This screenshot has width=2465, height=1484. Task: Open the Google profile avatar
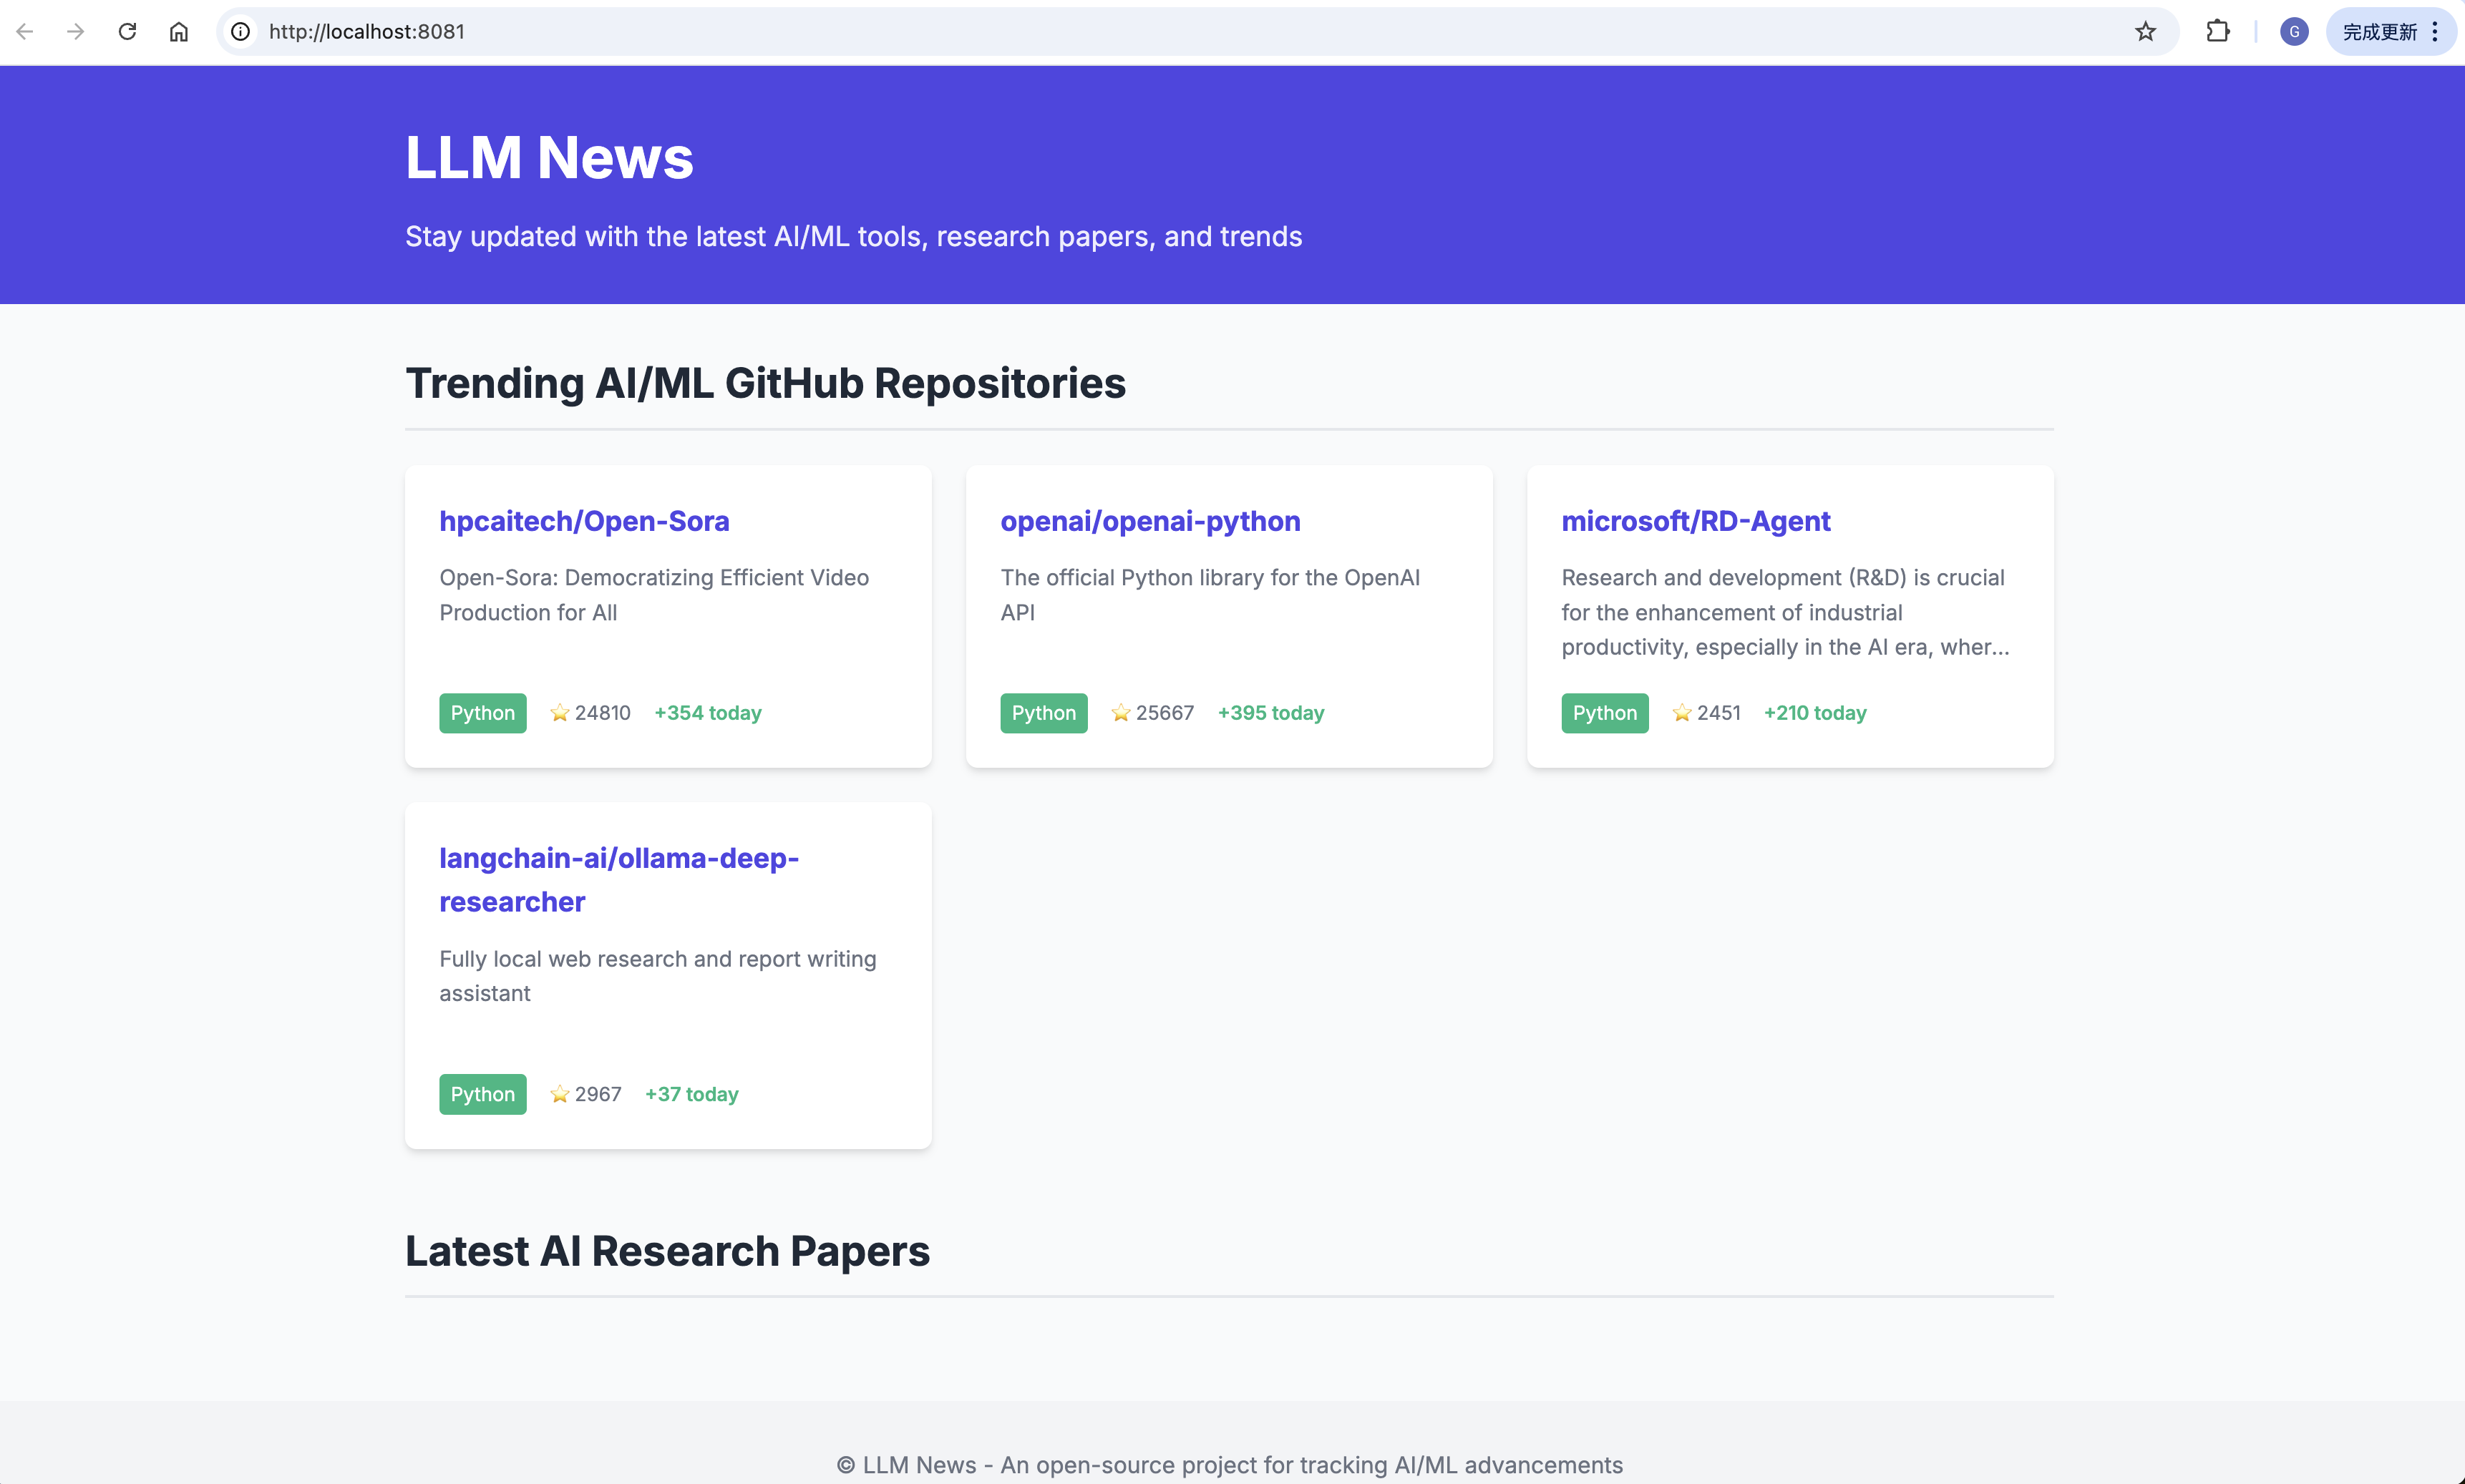click(2294, 32)
